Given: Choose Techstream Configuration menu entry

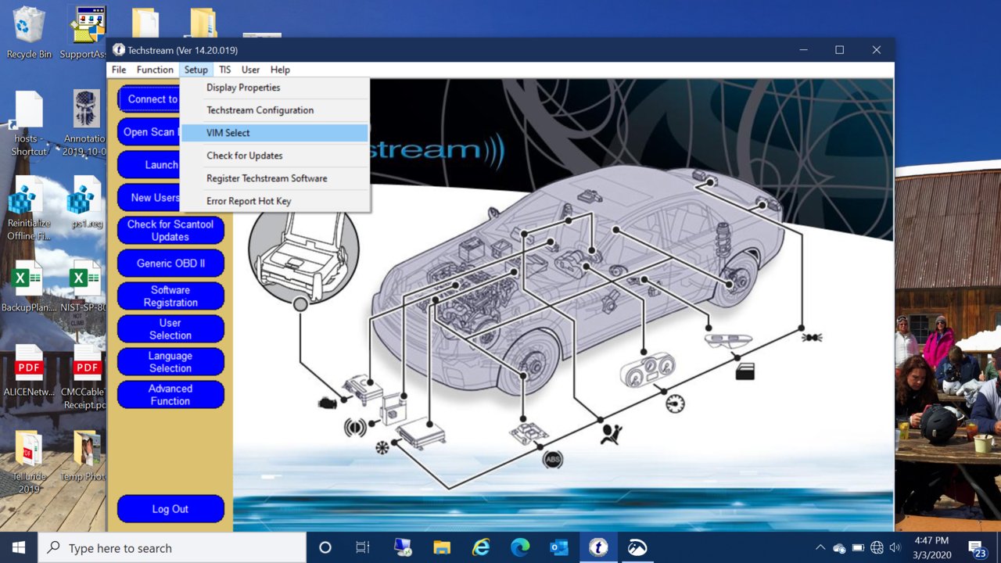Looking at the screenshot, I should [274, 110].
